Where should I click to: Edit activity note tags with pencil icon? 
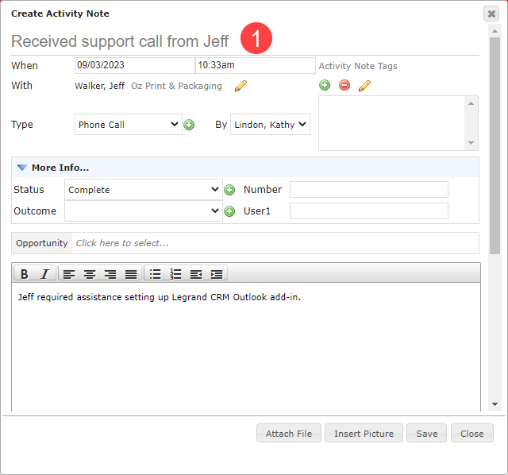coord(364,86)
